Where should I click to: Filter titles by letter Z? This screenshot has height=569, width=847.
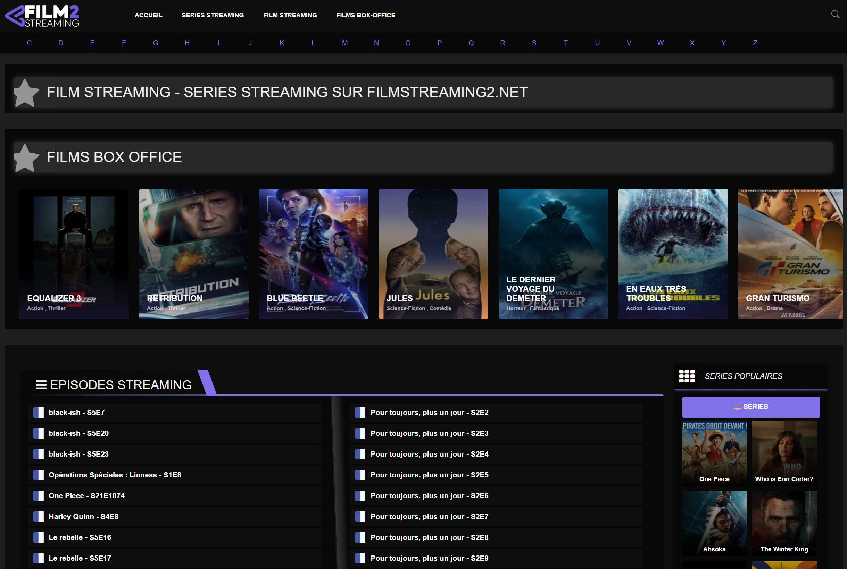(755, 43)
